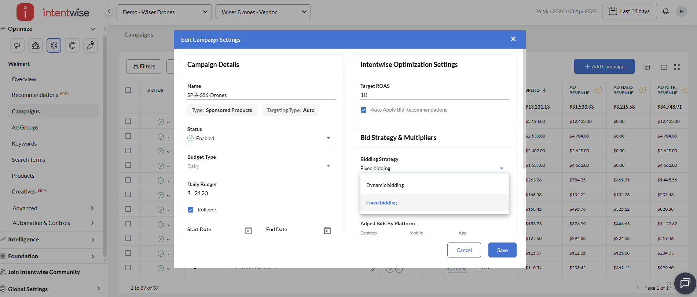Cancel editing campaign settings
The width and height of the screenshot is (697, 297).
coord(464,250)
